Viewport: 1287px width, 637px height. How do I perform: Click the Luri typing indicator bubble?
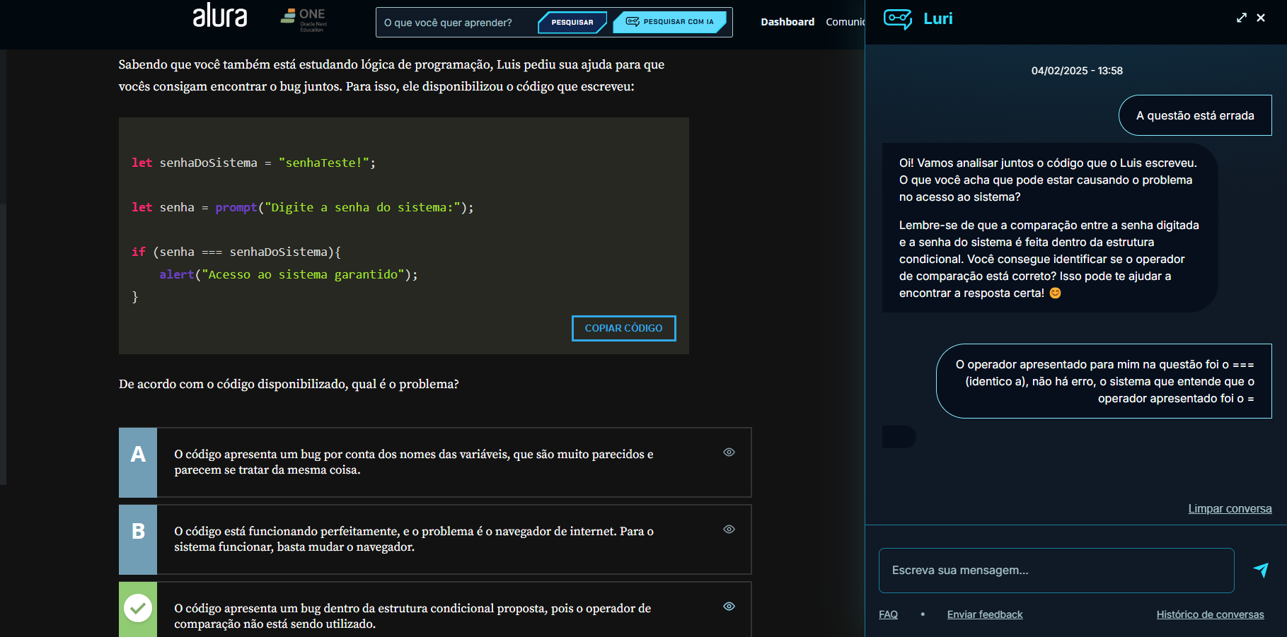click(899, 437)
